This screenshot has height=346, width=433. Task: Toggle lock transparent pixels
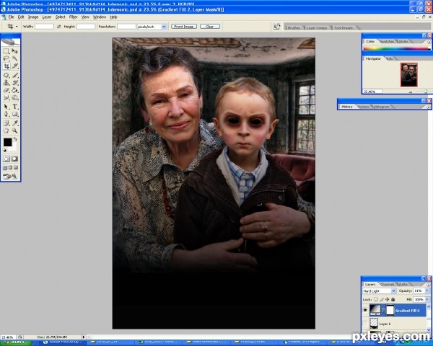[375, 299]
